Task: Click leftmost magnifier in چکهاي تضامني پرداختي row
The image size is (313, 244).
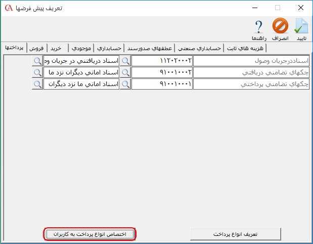Action: pyautogui.click(x=37, y=84)
